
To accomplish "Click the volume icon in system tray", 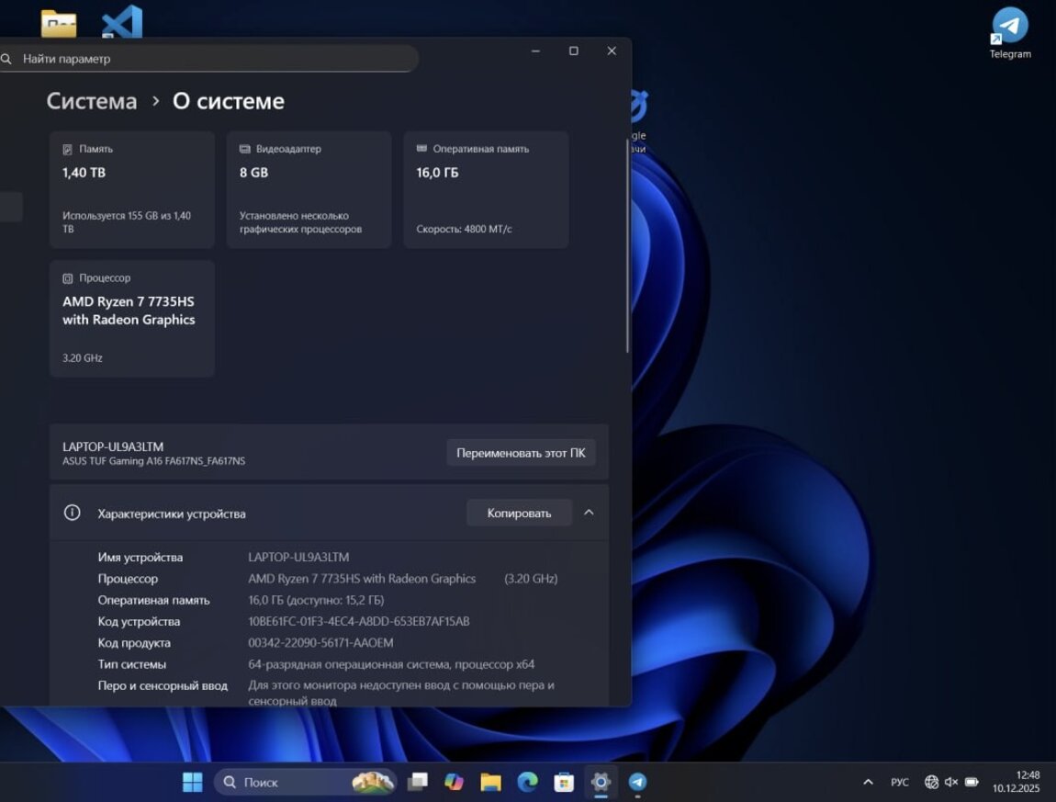I will 951,782.
